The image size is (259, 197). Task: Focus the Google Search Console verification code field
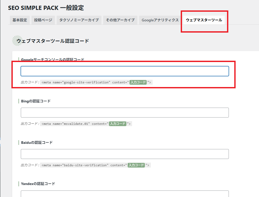point(125,71)
